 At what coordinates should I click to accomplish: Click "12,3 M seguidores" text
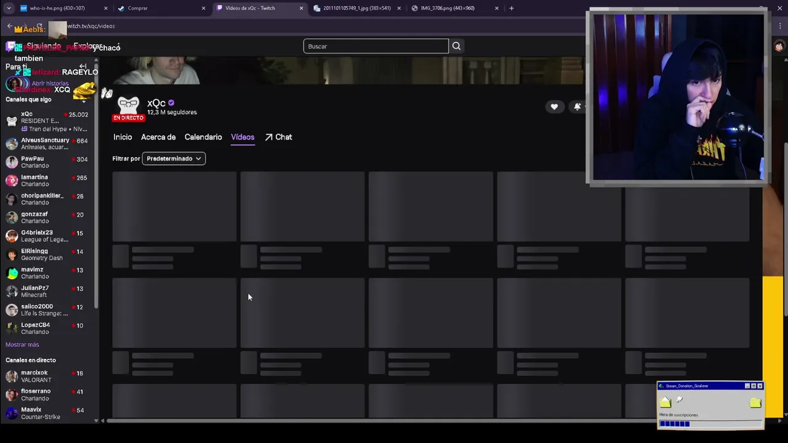[x=172, y=113]
